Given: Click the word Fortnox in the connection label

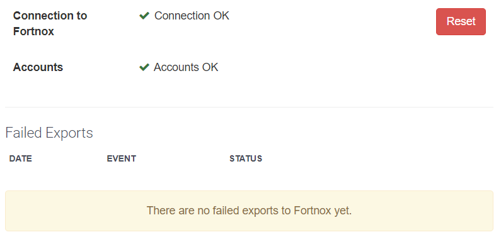Looking at the screenshot, I should [33, 31].
